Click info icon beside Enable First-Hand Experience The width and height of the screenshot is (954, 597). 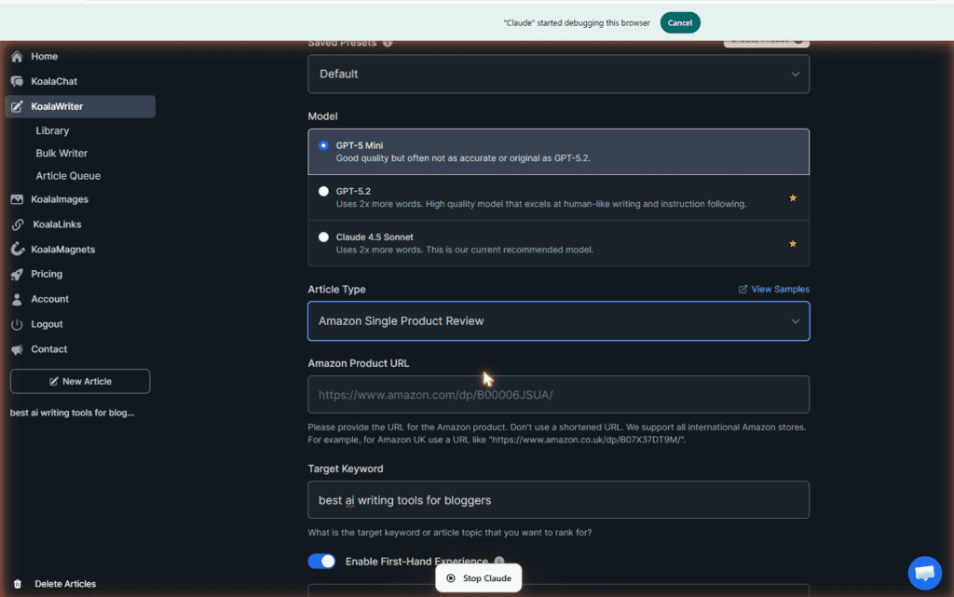pos(499,561)
